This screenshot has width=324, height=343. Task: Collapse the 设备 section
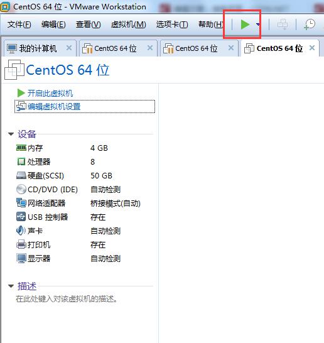(x=11, y=134)
